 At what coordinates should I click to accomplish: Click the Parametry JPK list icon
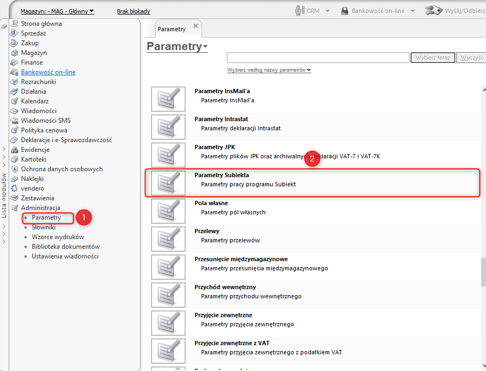pos(168,155)
